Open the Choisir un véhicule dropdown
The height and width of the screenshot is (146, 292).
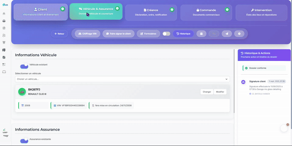click(122, 79)
